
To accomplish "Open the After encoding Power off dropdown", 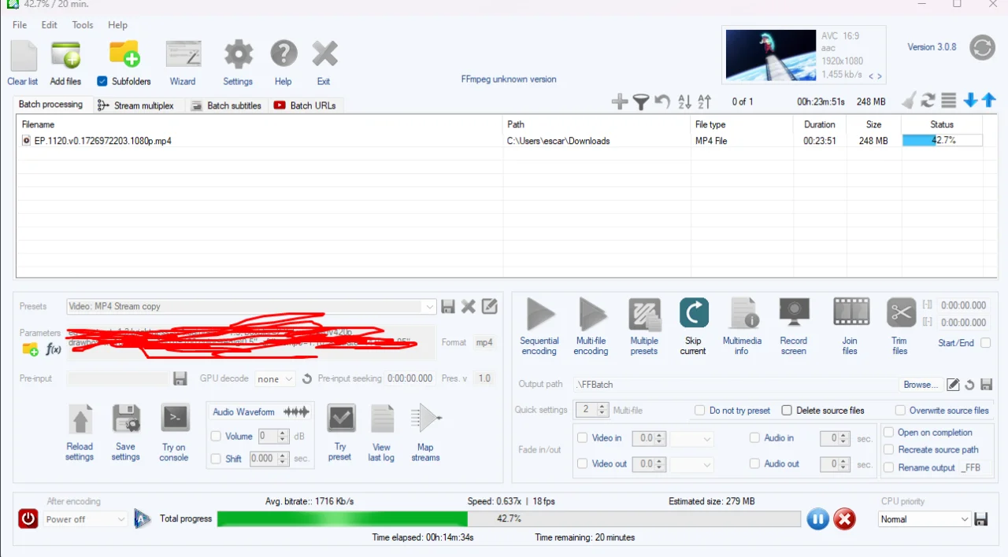I will (86, 519).
